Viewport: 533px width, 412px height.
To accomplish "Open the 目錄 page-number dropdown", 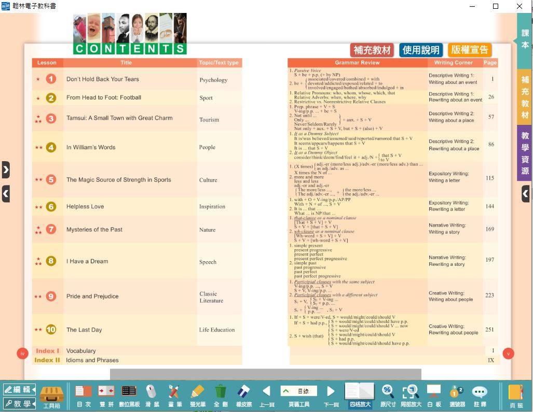I will (x=299, y=391).
